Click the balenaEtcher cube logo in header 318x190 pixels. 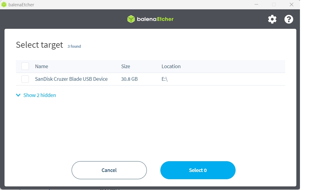(x=131, y=19)
